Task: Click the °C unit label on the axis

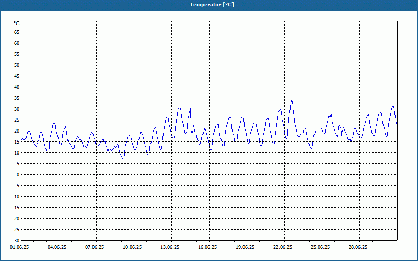Action: click(x=17, y=23)
